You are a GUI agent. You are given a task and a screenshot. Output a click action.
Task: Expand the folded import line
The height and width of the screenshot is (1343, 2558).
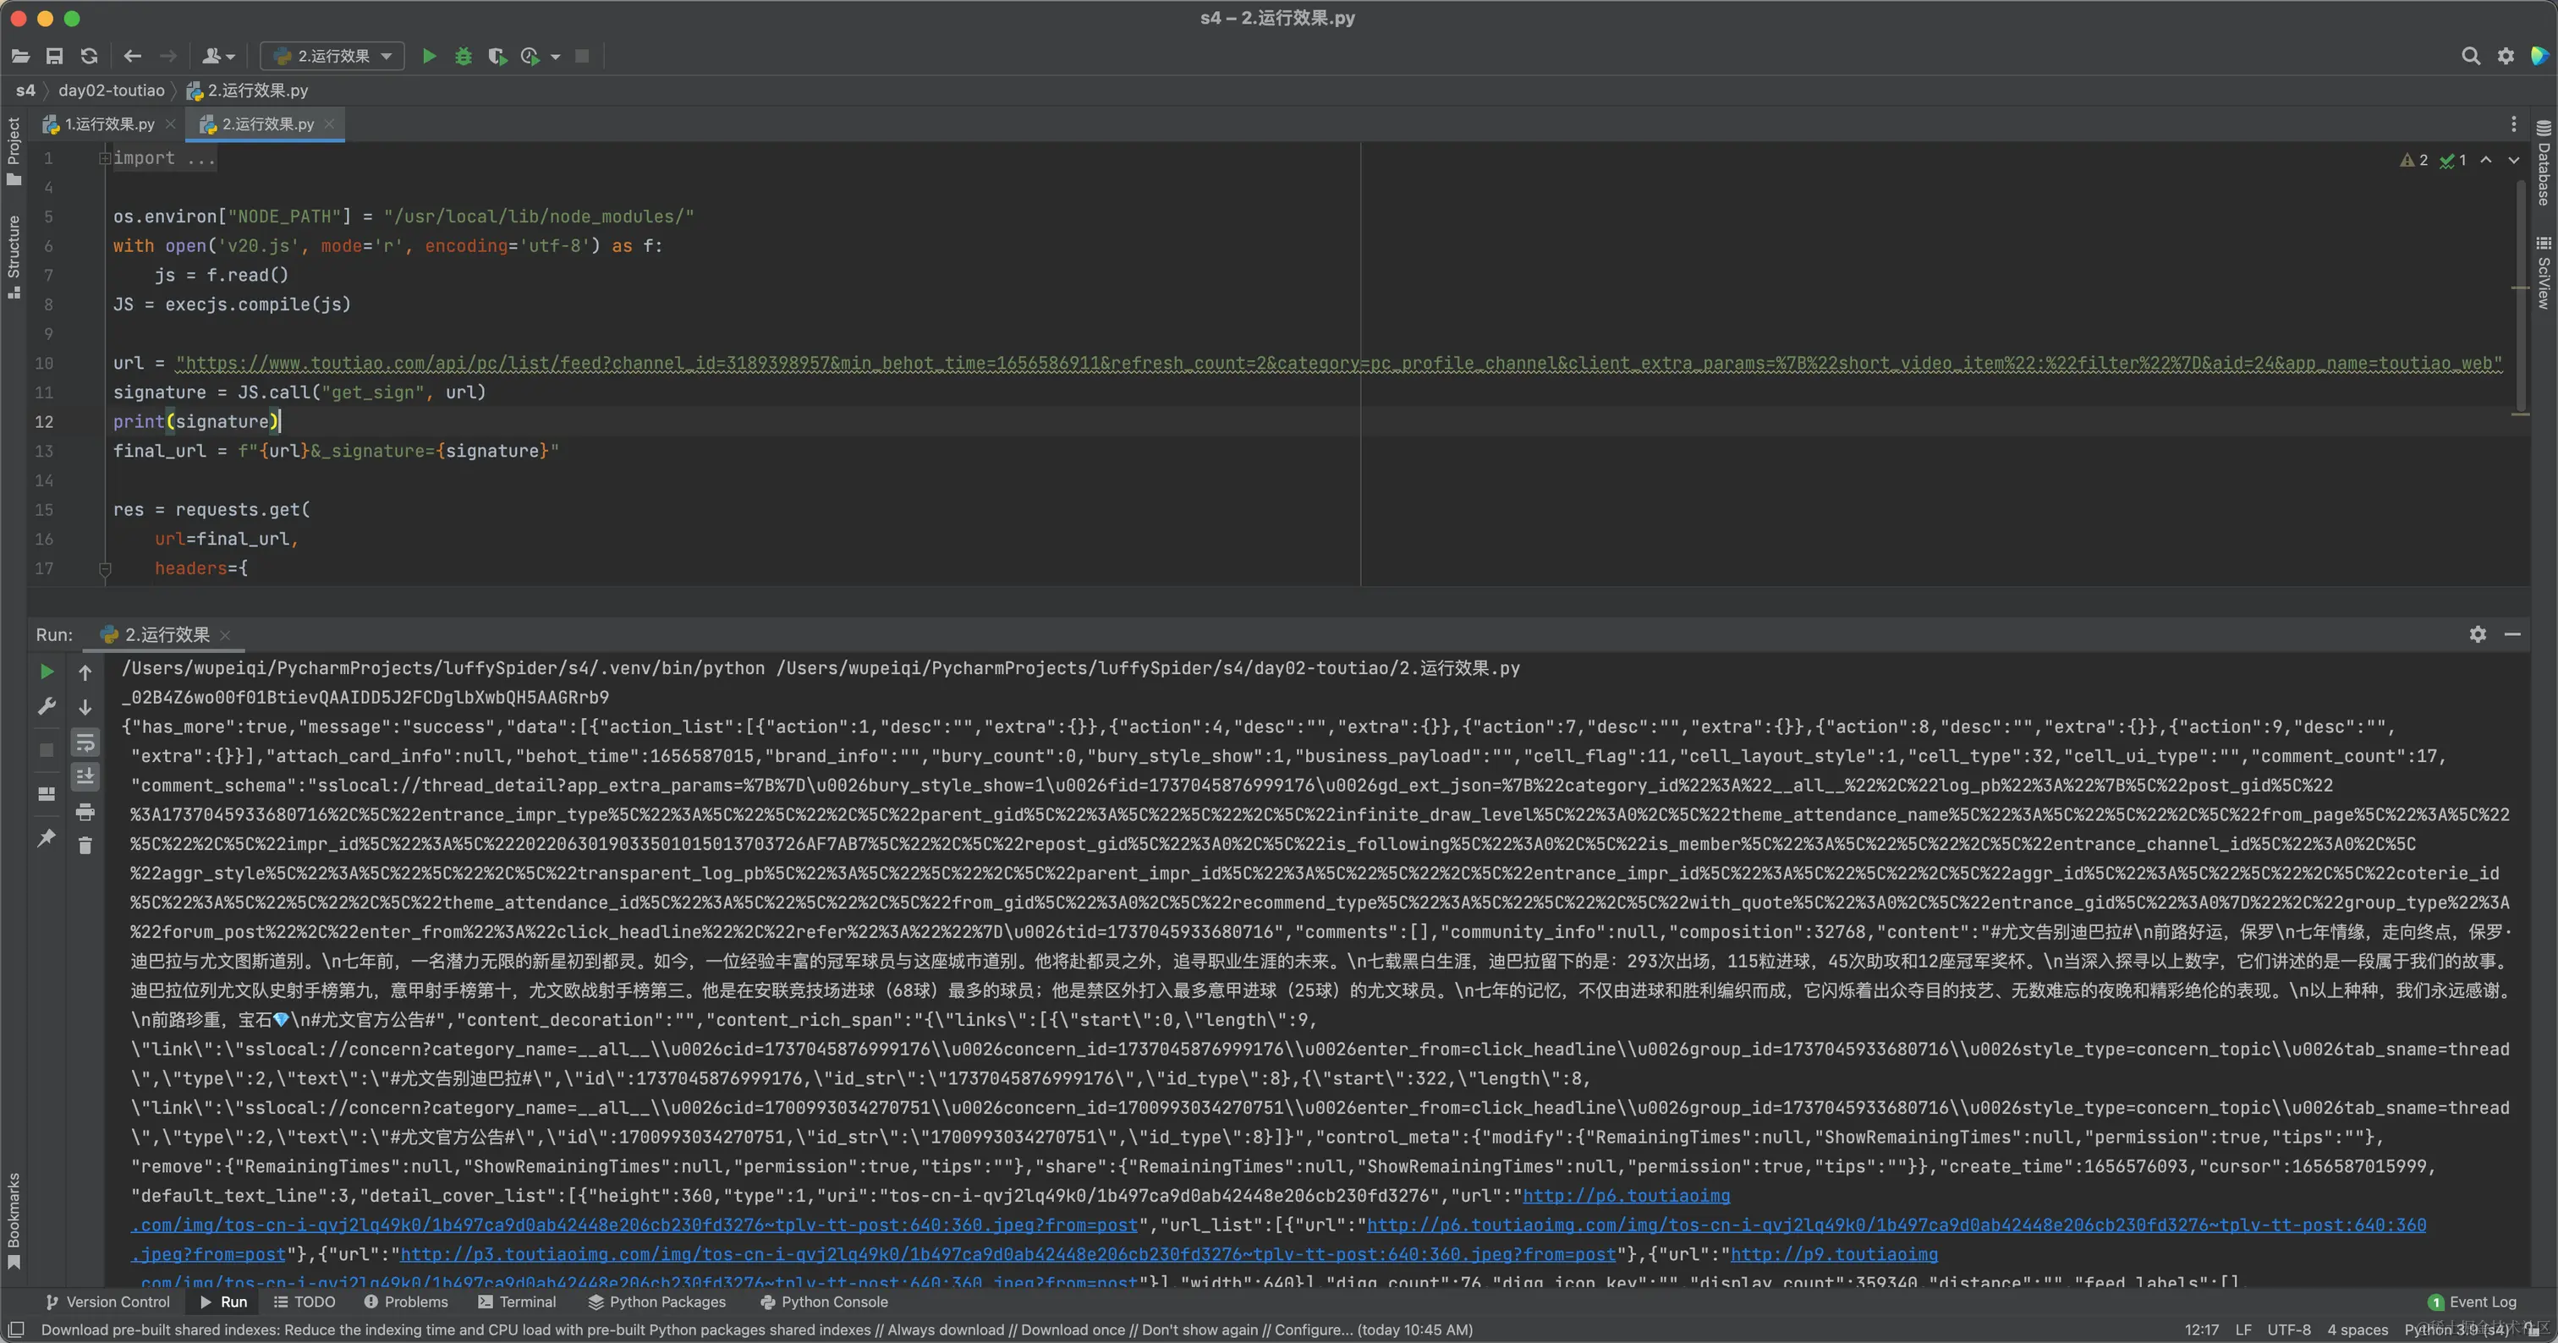pos(104,159)
